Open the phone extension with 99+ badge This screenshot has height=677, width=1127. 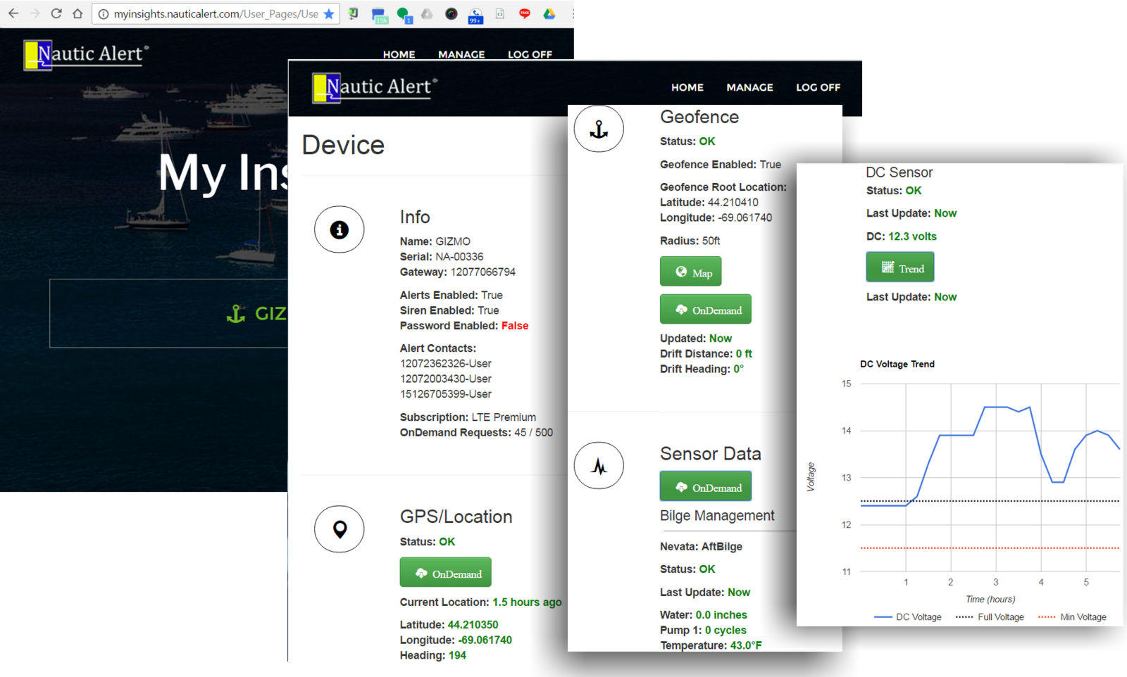point(475,15)
